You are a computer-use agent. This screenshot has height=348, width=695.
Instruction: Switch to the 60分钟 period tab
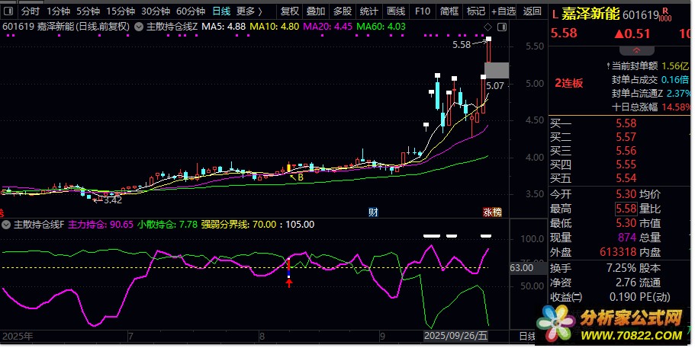(x=191, y=11)
